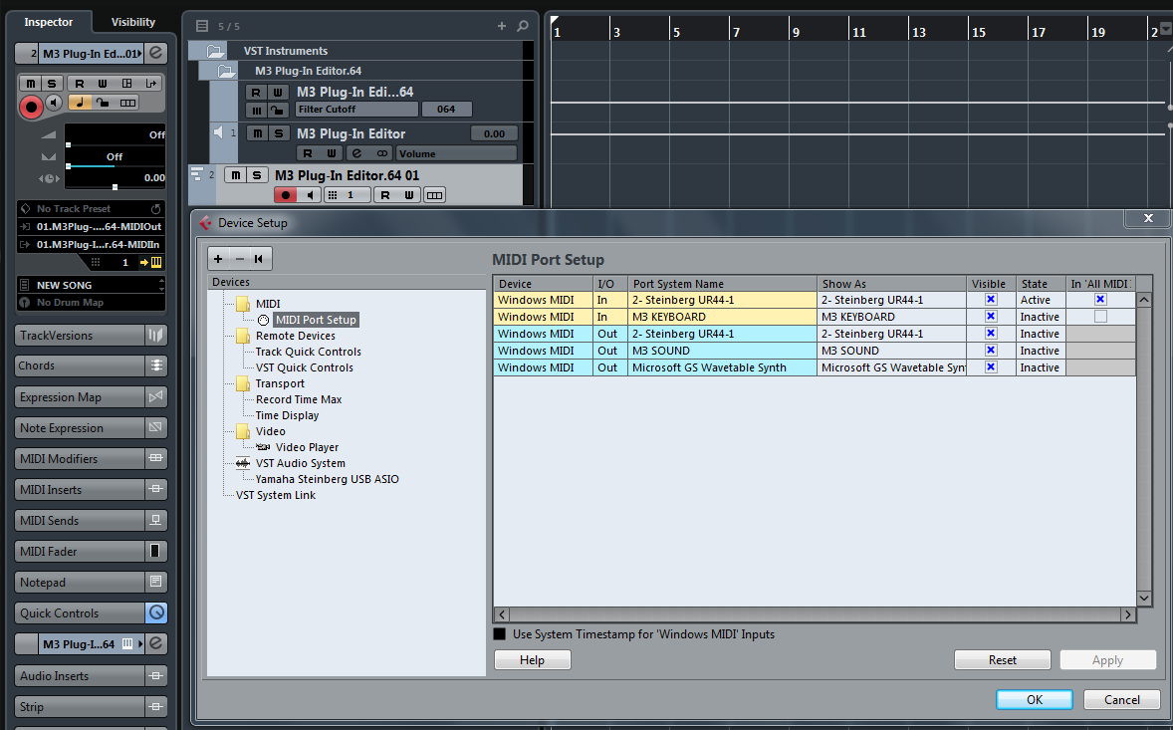Open the MIDI Inserts section
Image resolution: width=1173 pixels, height=730 pixels.
click(x=80, y=489)
